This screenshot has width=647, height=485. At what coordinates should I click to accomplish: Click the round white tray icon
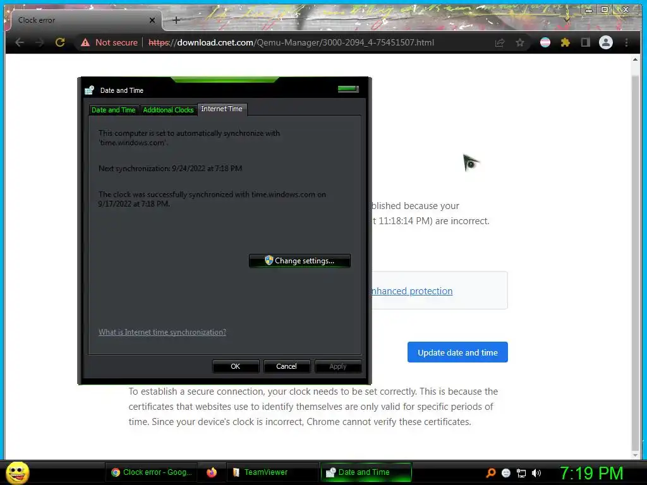tap(506, 473)
